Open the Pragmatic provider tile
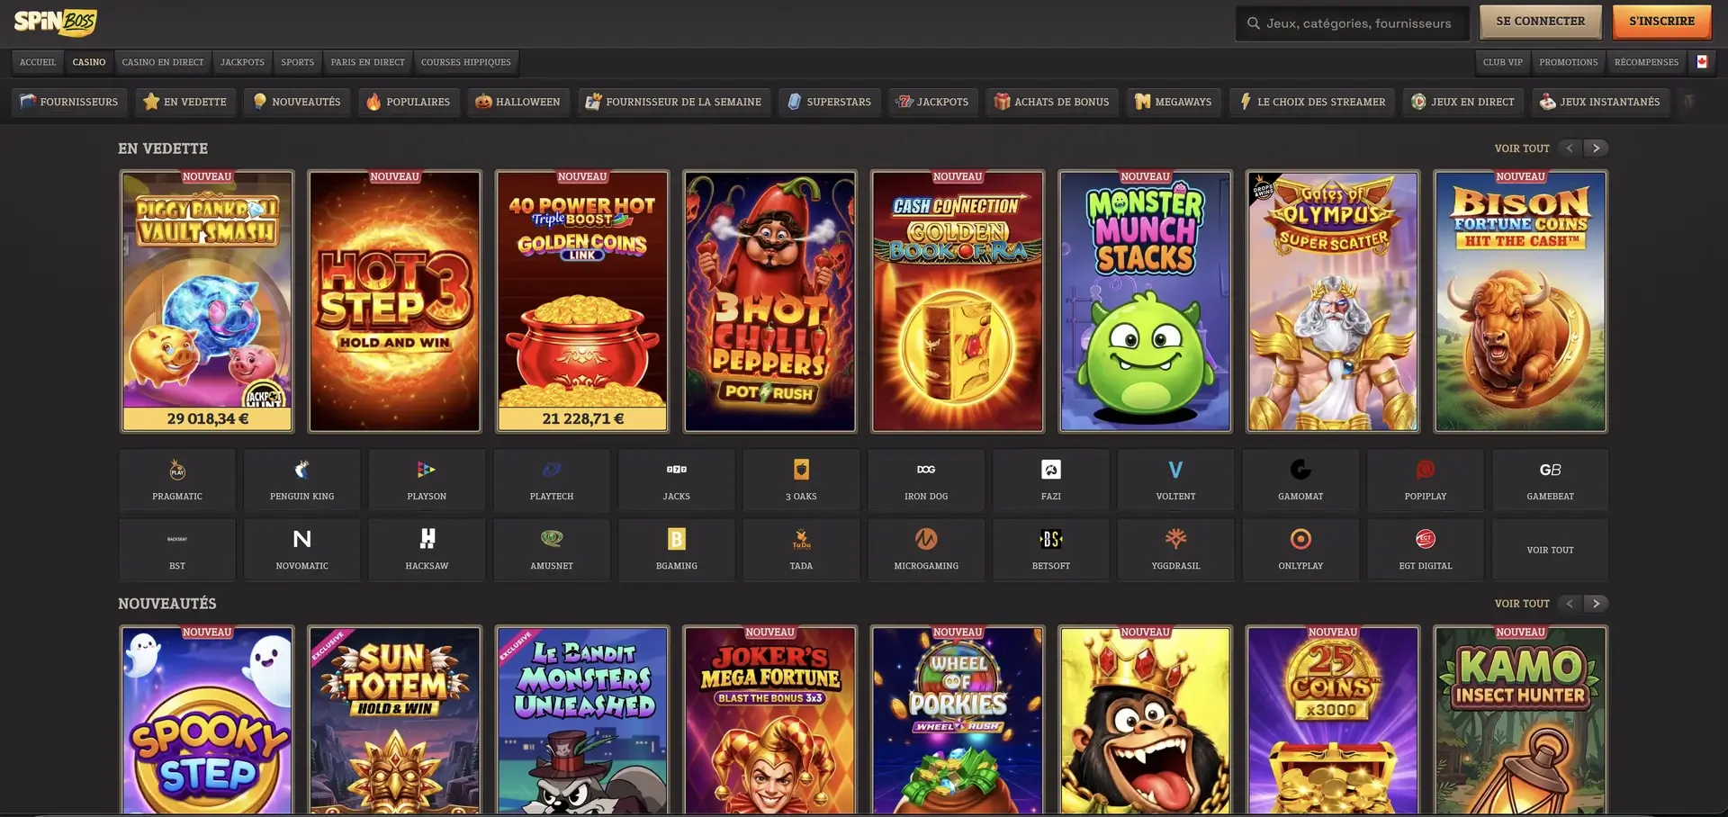The width and height of the screenshot is (1728, 817). point(177,480)
